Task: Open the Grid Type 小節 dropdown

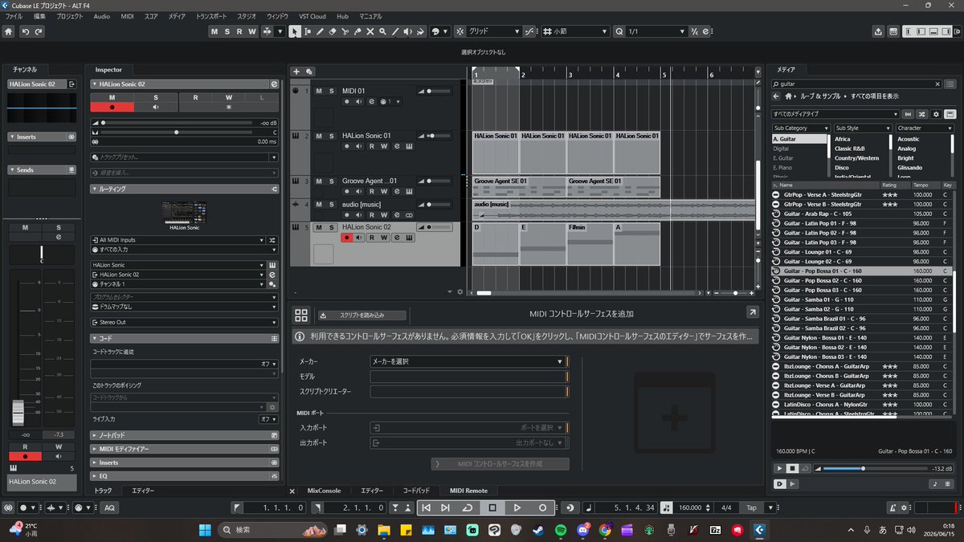Action: (x=574, y=31)
